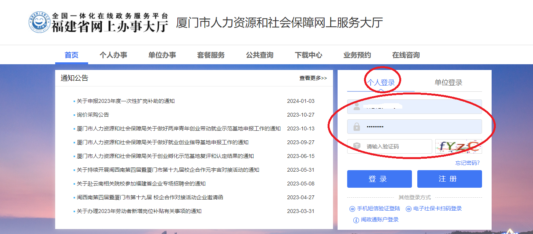Click the shield icon beside verification code
This screenshot has width=533, height=234.
pyautogui.click(x=357, y=146)
